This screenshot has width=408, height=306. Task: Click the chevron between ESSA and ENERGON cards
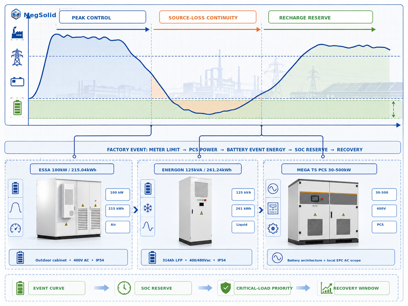pyautogui.click(x=136, y=210)
